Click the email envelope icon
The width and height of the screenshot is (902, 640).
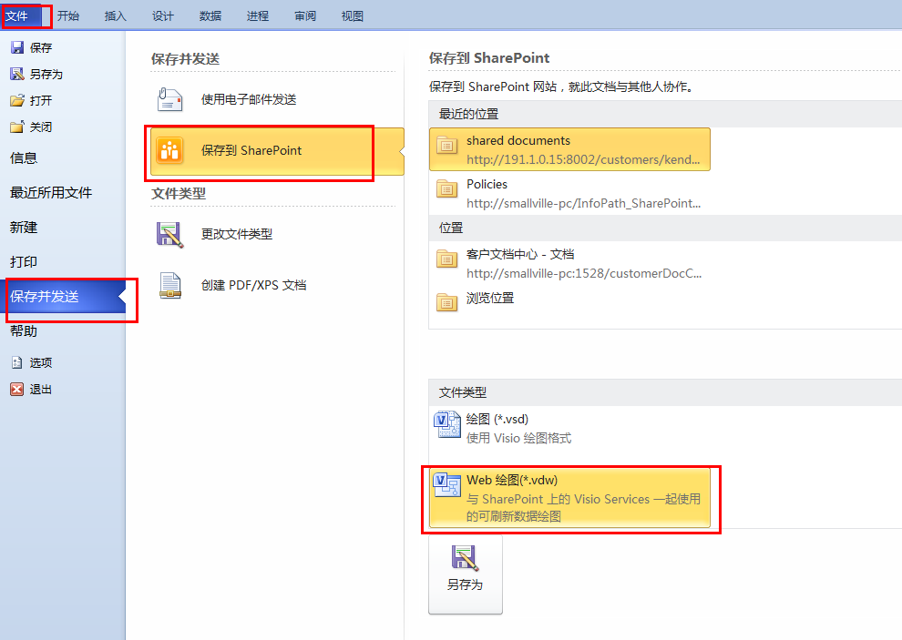point(169,99)
